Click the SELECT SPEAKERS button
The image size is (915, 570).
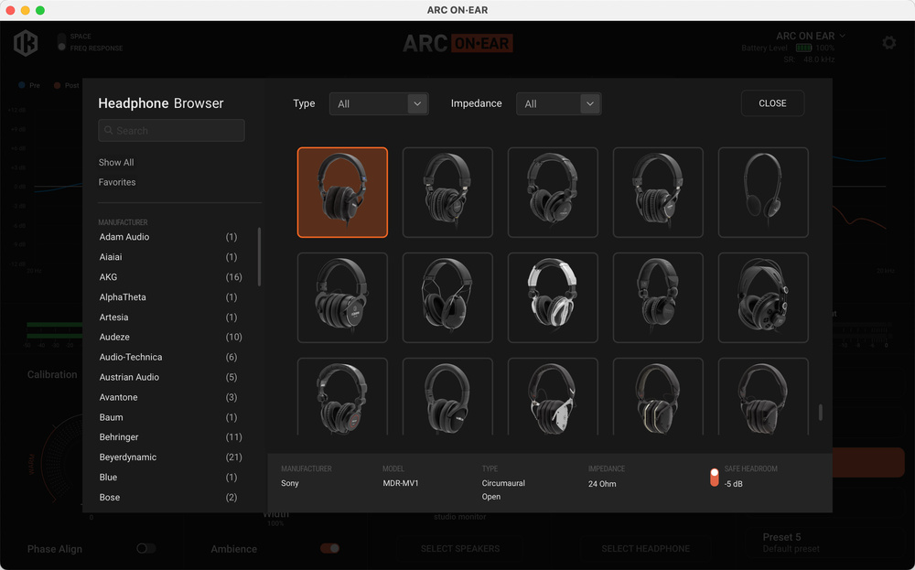tap(460, 548)
